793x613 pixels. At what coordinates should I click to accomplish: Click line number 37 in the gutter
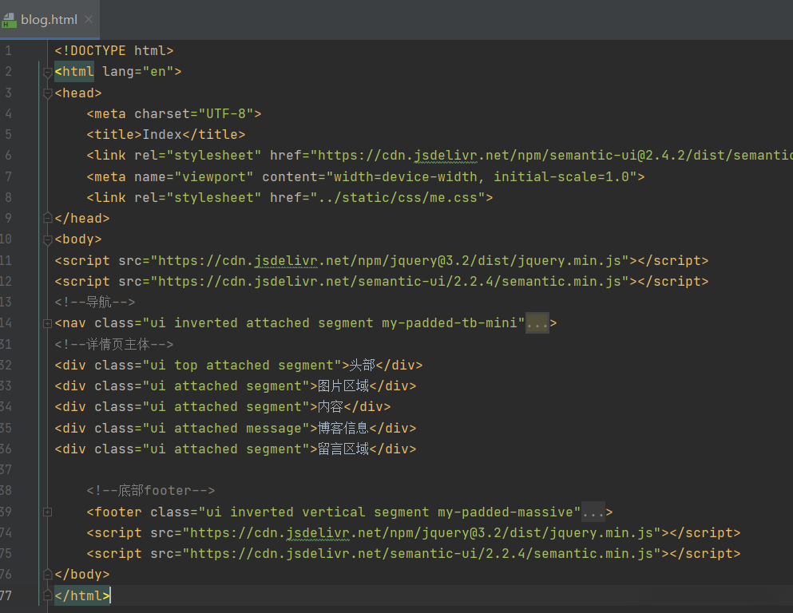click(6, 469)
